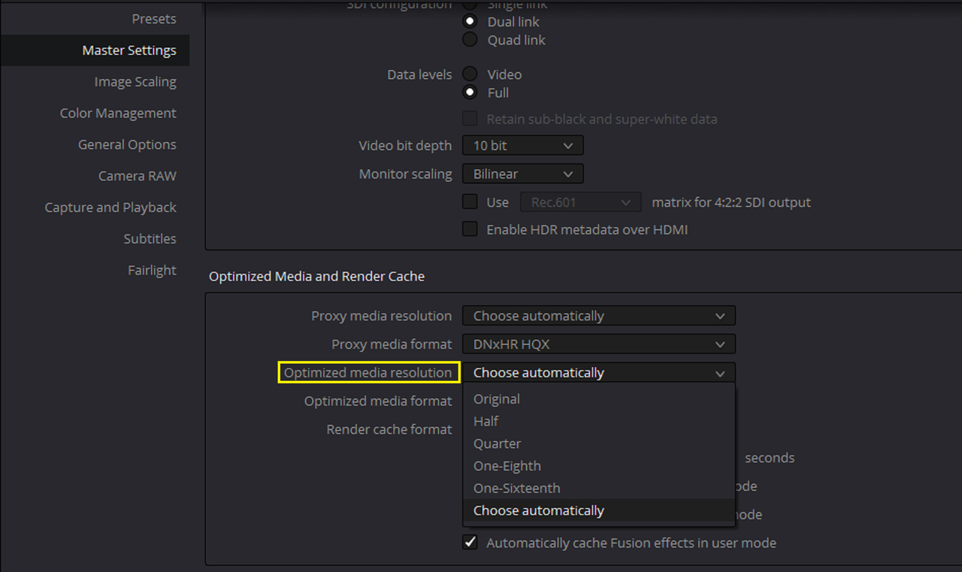
Task: Select Original in the dropdown list
Action: 599,399
